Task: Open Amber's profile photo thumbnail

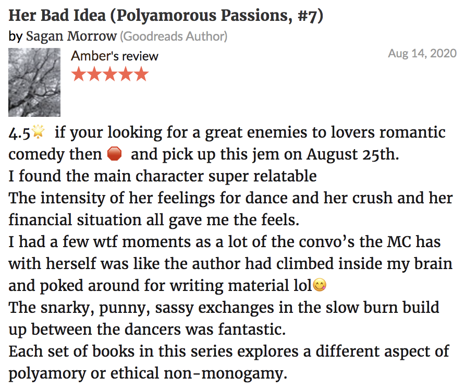Action: (34, 82)
